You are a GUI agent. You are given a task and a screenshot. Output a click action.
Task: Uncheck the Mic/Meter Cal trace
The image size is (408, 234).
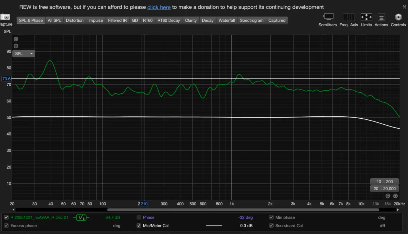coord(139,226)
